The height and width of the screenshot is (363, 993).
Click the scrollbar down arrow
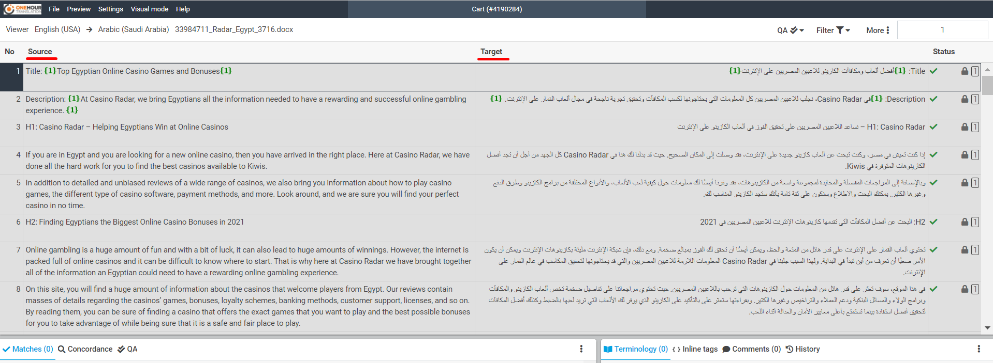[x=987, y=328]
